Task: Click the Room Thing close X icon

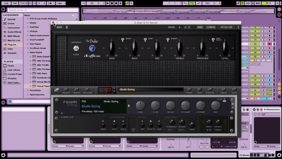Action: coord(233,107)
